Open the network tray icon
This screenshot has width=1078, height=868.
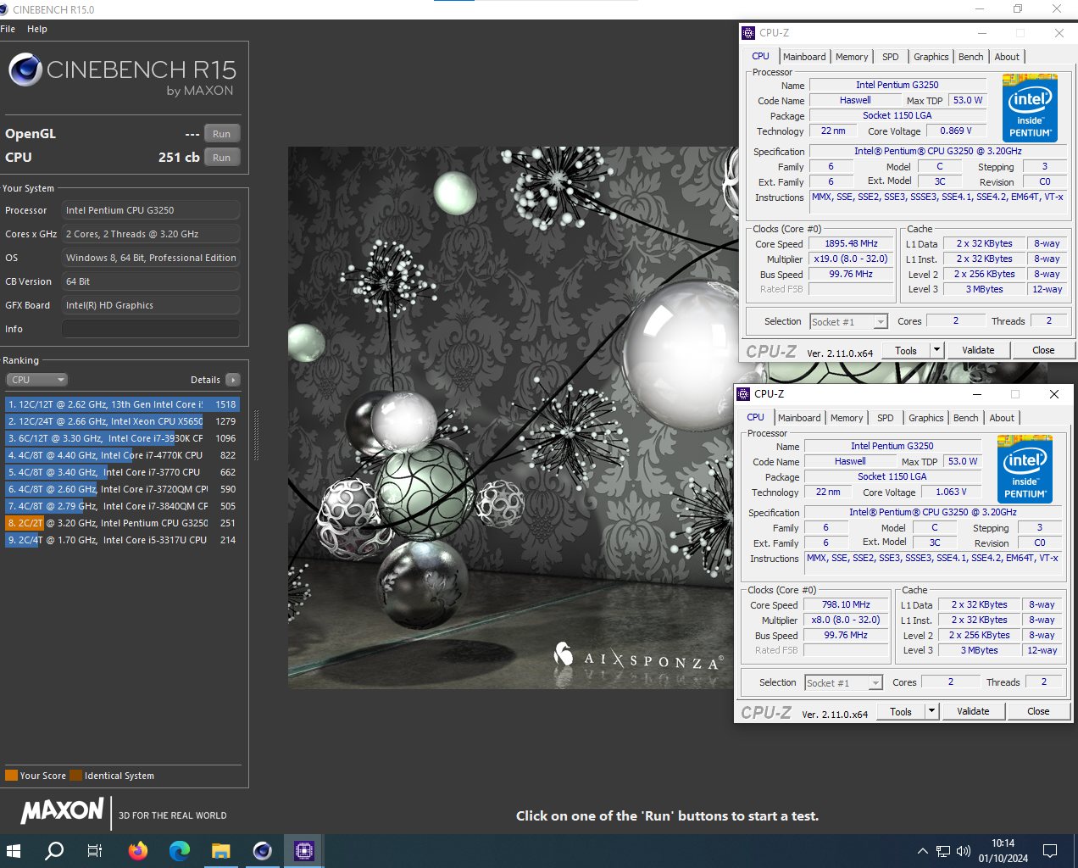(942, 850)
